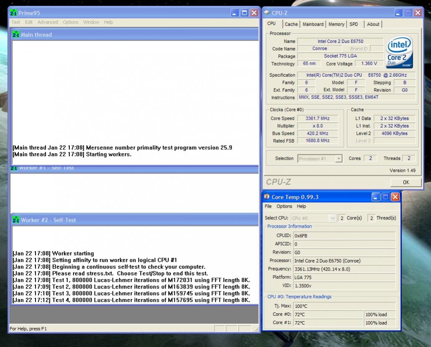The width and height of the screenshot is (431, 347).
Task: Open the Edit menu in Prime95
Action: [x=29, y=22]
